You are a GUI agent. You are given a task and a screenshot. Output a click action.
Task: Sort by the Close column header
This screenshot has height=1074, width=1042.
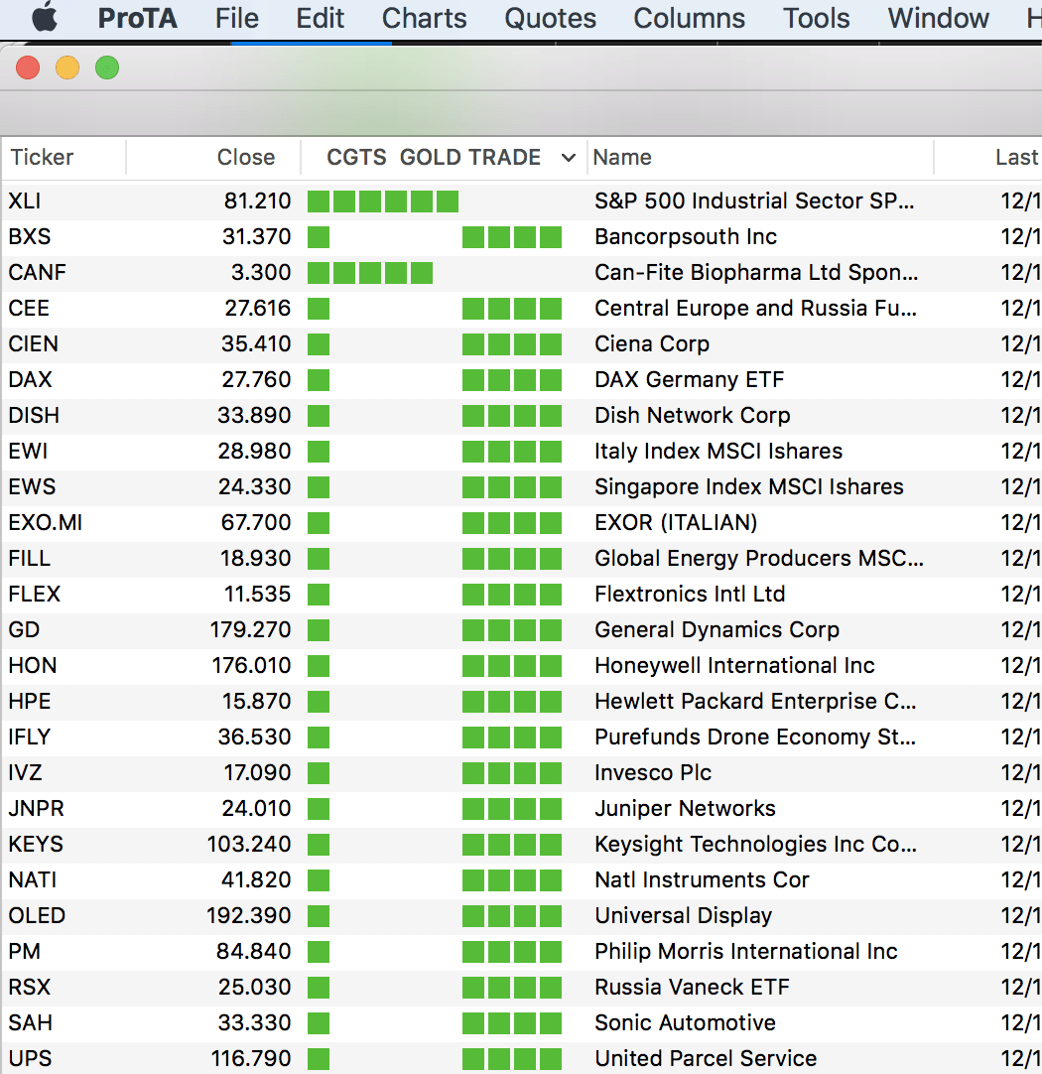(x=245, y=158)
